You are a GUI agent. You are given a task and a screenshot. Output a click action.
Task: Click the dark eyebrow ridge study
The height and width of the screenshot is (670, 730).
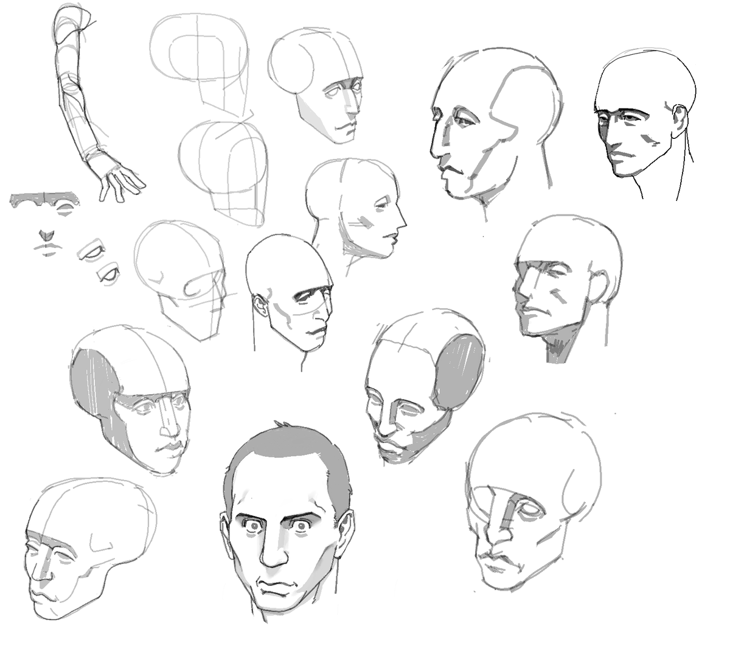point(44,200)
